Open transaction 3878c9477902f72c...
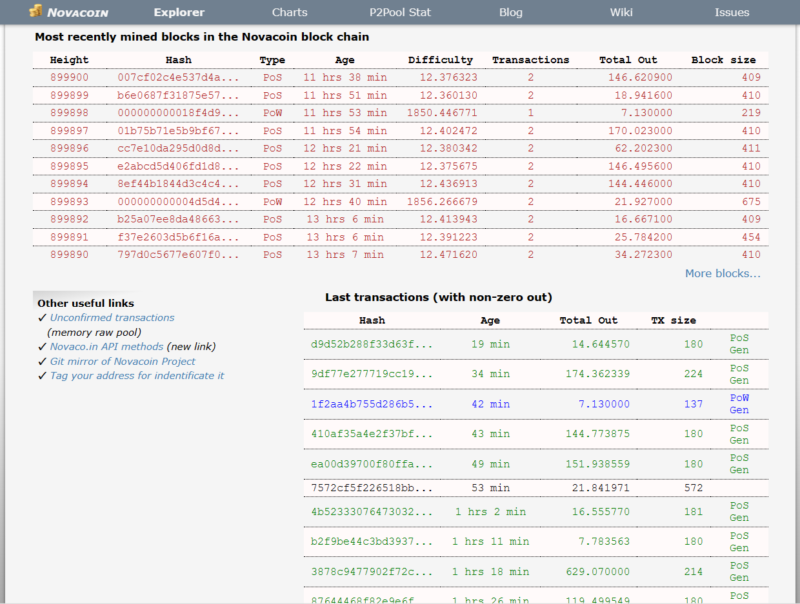Screen dimensions: 800x604 pos(372,572)
